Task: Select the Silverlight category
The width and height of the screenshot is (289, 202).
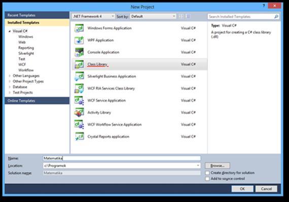Action: coord(26,53)
